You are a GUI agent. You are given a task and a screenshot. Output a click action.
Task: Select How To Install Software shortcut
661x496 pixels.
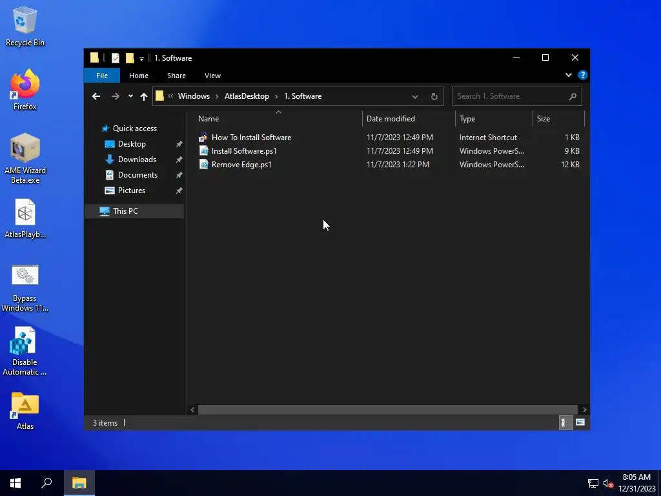pos(251,138)
